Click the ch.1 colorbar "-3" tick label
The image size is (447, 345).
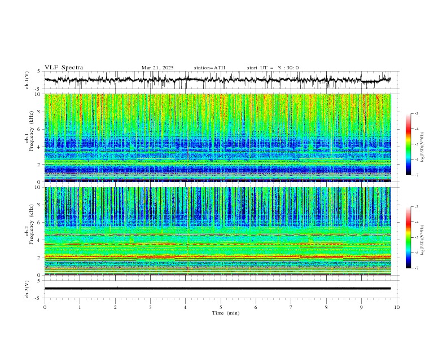point(416,113)
